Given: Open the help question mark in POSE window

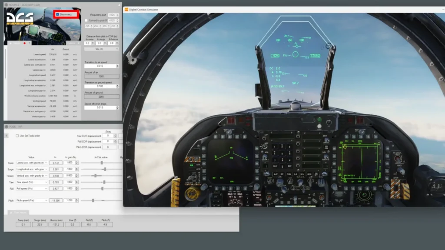Looking at the screenshot, I should pyautogui.click(x=6, y=136).
